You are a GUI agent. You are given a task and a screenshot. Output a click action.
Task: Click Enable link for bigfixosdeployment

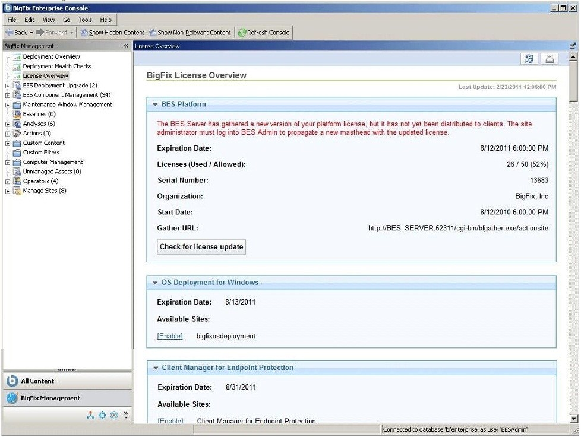pos(170,336)
